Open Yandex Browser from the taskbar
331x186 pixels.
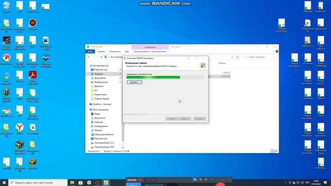(x=89, y=182)
